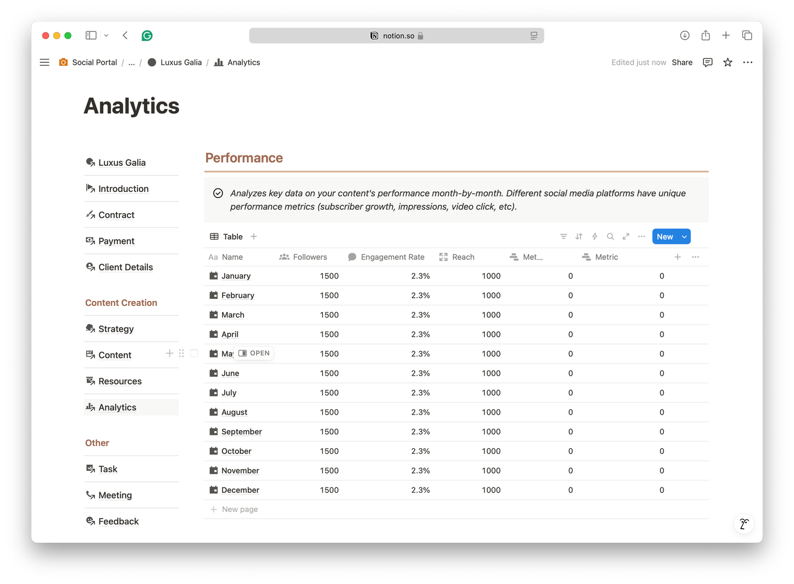Click the Grammarly extension icon
This screenshot has height=584, width=794.
(147, 36)
